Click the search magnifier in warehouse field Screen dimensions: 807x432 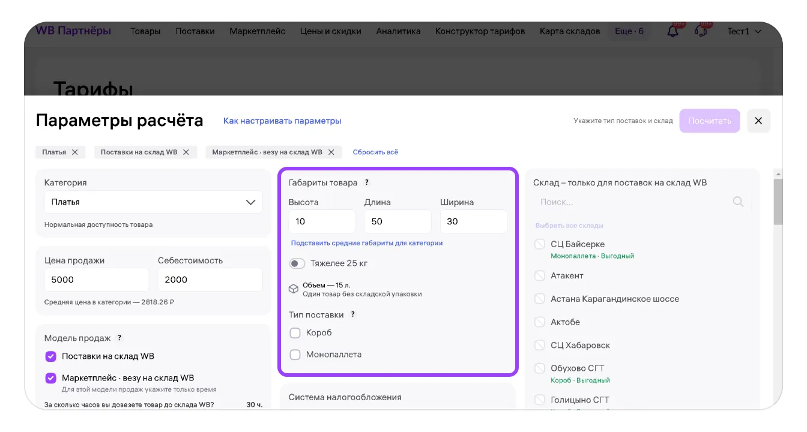click(x=739, y=202)
